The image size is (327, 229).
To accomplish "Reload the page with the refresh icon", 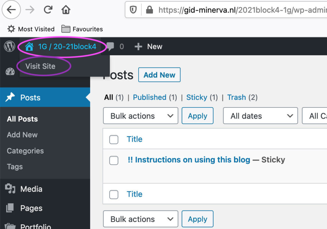I will coord(48,10).
